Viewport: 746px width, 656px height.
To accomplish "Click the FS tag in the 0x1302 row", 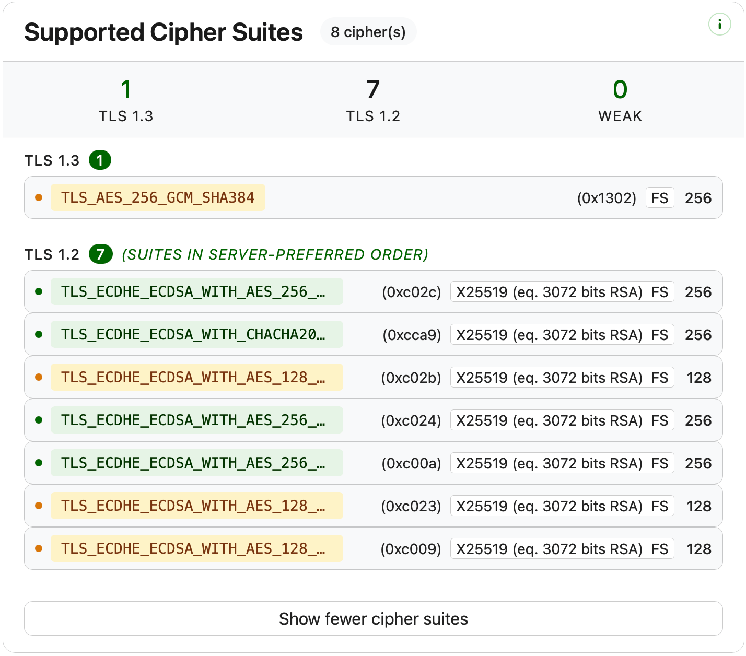I will coord(660,198).
